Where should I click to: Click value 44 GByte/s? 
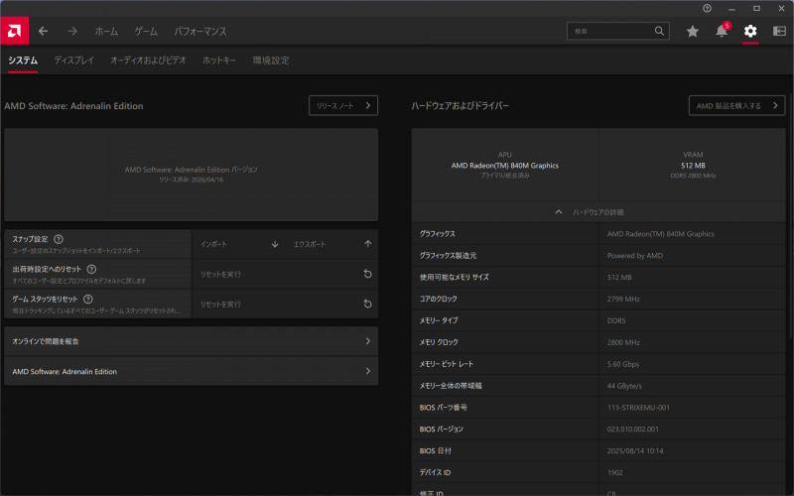(624, 386)
